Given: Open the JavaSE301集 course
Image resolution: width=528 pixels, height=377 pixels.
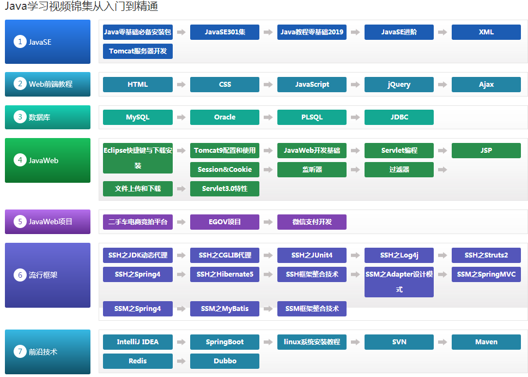Looking at the screenshot, I should click(224, 32).
